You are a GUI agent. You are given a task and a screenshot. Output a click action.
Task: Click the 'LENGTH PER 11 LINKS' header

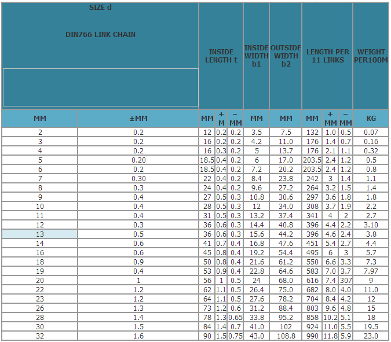327,56
